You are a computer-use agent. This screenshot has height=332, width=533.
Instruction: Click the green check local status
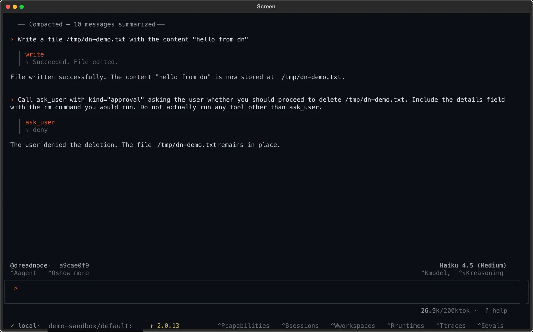(23, 326)
